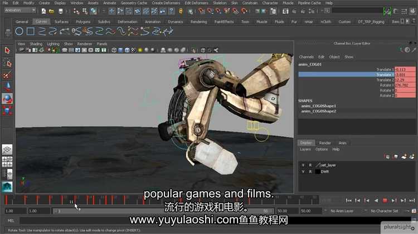Viewport: 418px width, 234px height.
Task: Play backwards button in playback controls
Action: pos(376,201)
